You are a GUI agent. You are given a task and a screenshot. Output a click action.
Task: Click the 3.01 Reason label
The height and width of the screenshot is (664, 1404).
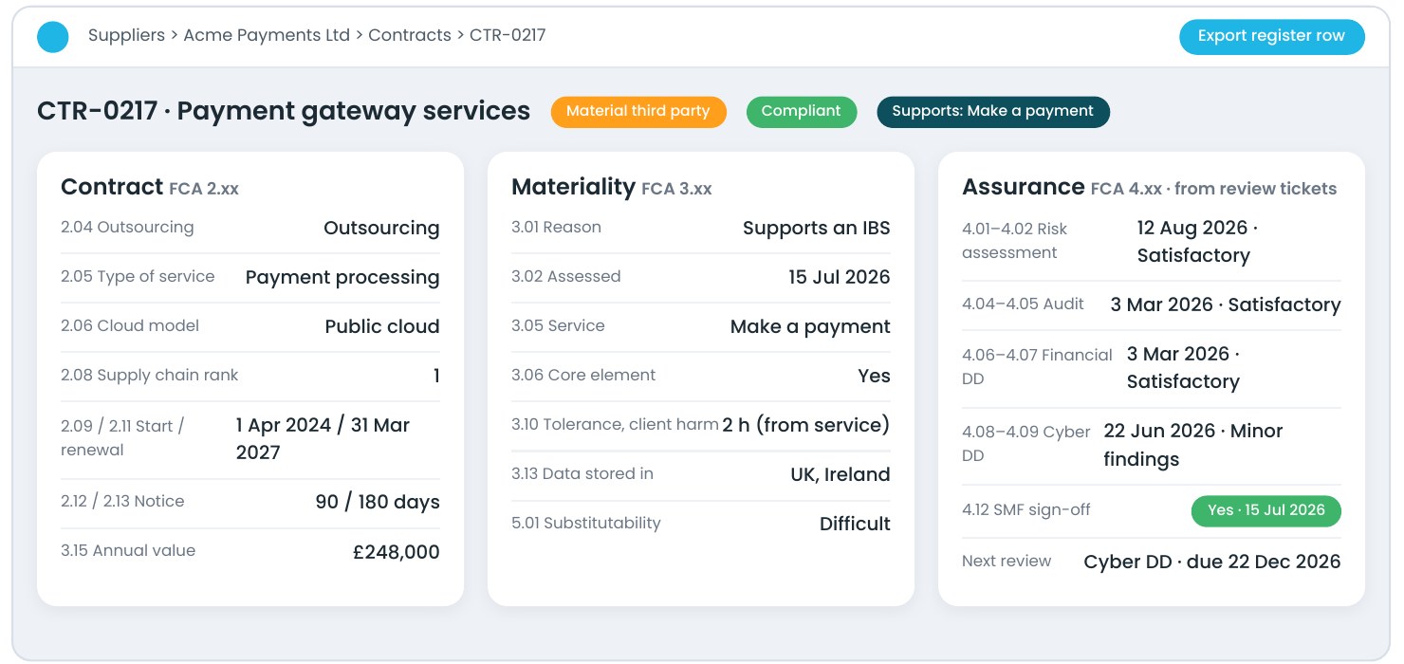click(x=556, y=228)
